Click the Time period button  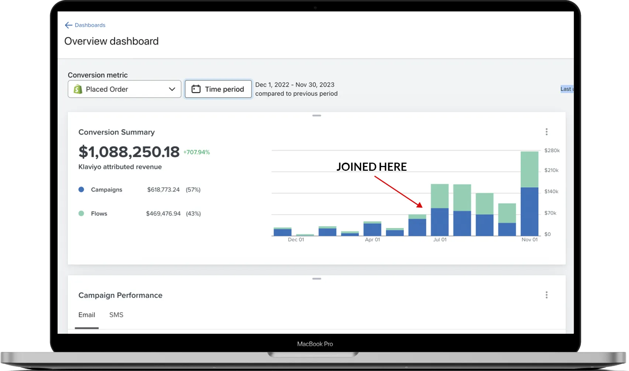[x=218, y=89]
